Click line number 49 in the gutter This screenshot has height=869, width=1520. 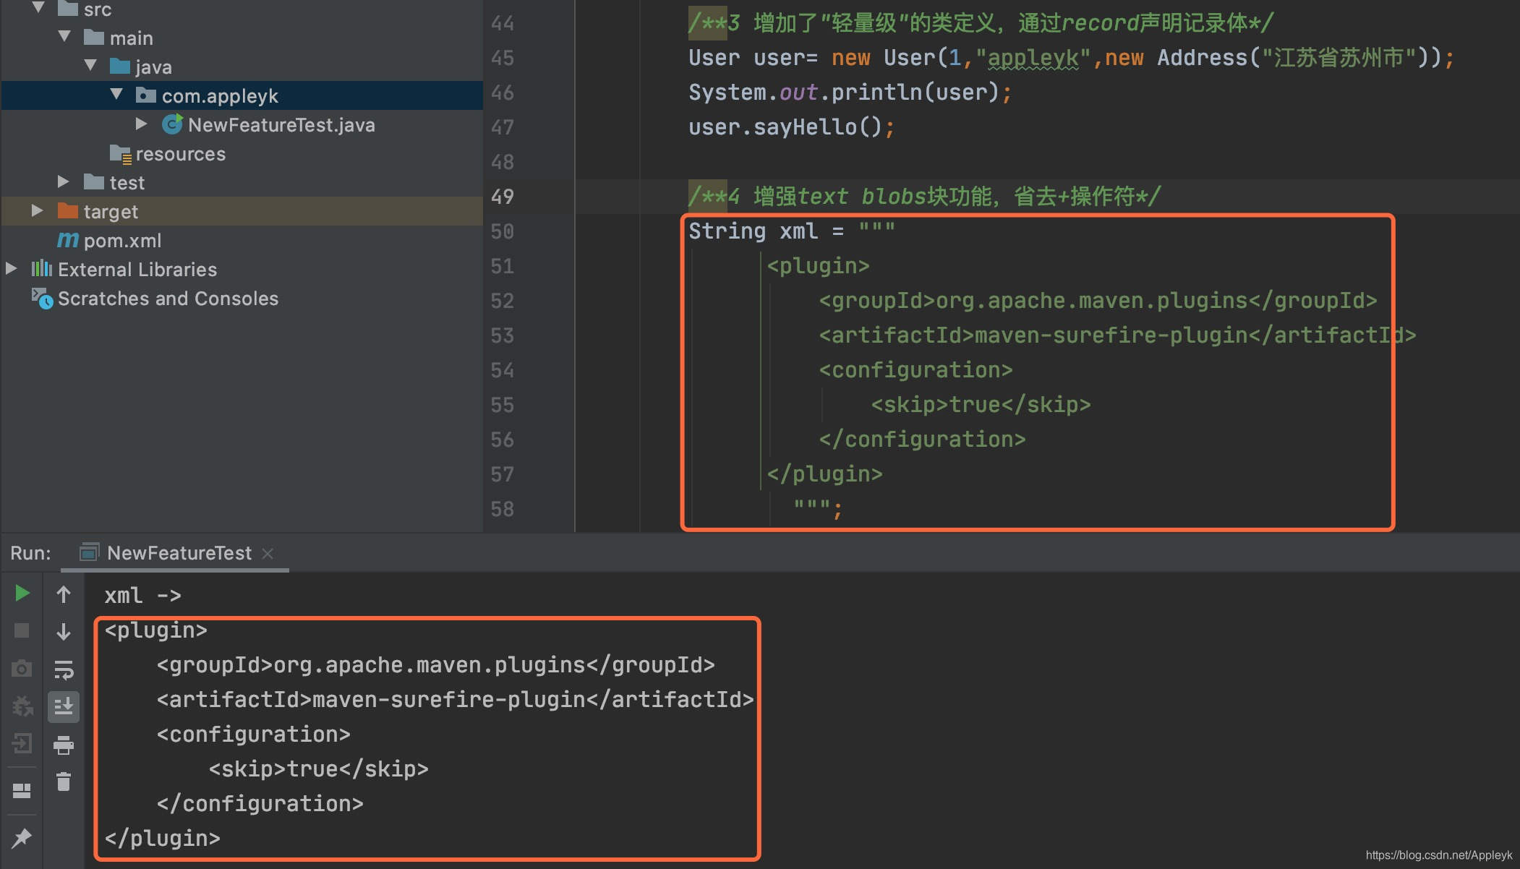click(x=502, y=197)
